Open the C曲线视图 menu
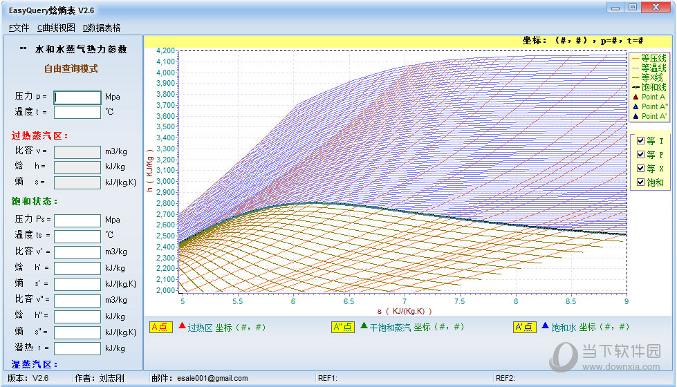Screen dimensions: 677x387 point(56,28)
